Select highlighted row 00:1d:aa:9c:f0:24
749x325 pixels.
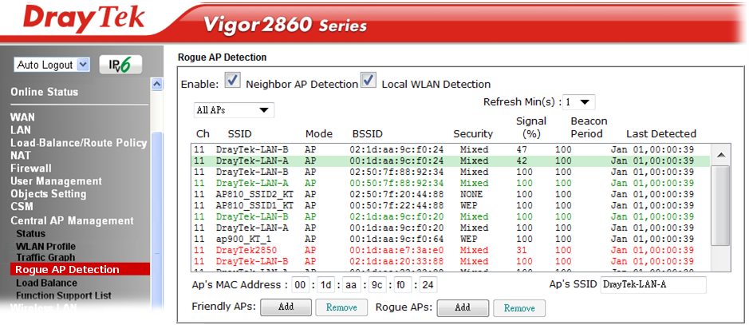(x=450, y=161)
